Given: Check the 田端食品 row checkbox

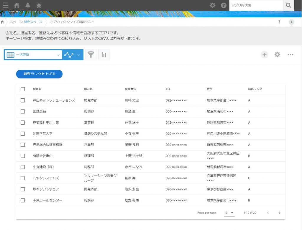Looking at the screenshot, I should (23, 111).
